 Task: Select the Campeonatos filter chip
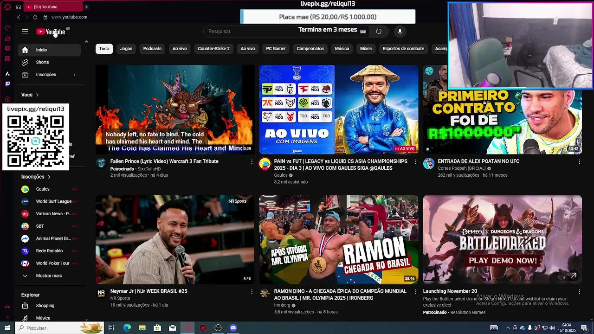(310, 49)
